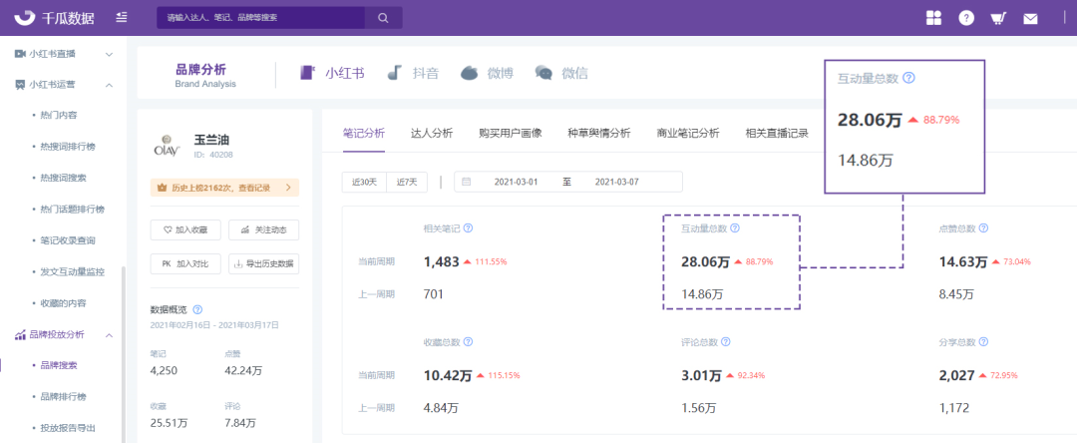Select the 近30天 range button

[x=365, y=182]
